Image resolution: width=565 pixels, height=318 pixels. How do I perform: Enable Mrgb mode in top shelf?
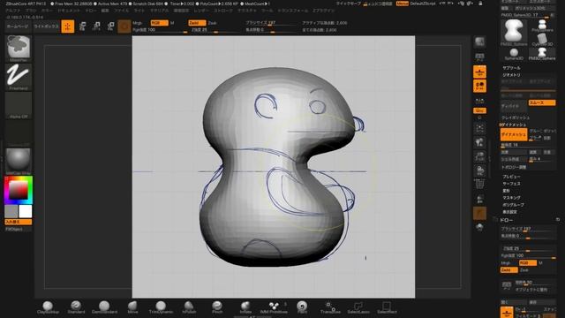[138, 23]
